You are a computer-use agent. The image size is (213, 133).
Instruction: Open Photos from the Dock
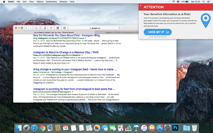(97, 128)
